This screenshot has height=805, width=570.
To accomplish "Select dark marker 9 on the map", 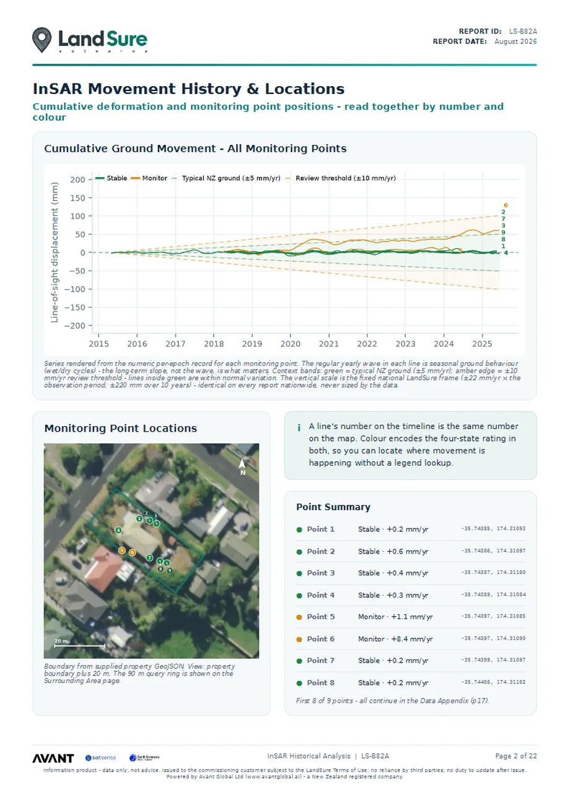I will [x=170, y=570].
